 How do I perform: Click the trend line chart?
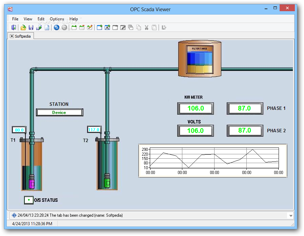[213, 161]
